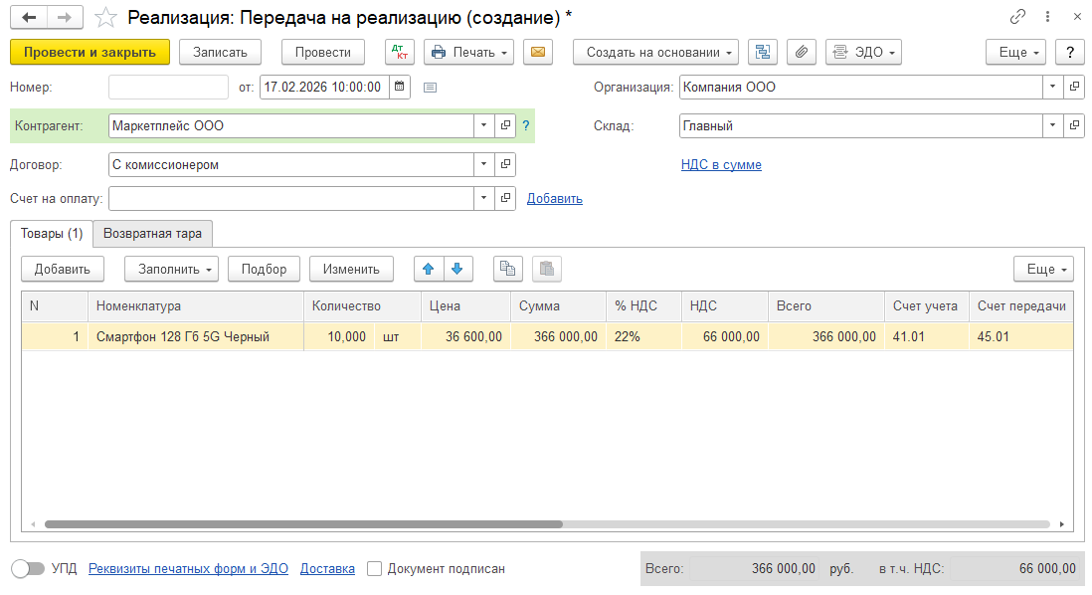
Task: Paste rows from clipboard icon
Action: (547, 269)
